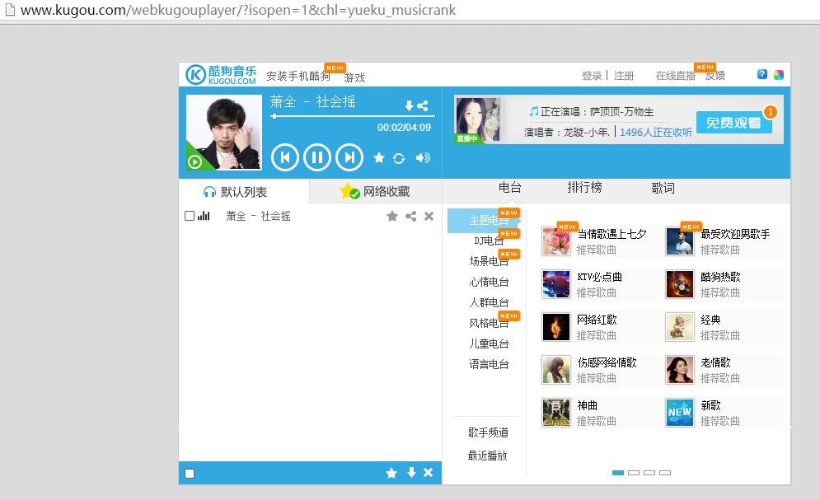This screenshot has width=820, height=500.
Task: Remove 萧全 - 社会摇 from playlist
Action: [x=429, y=216]
